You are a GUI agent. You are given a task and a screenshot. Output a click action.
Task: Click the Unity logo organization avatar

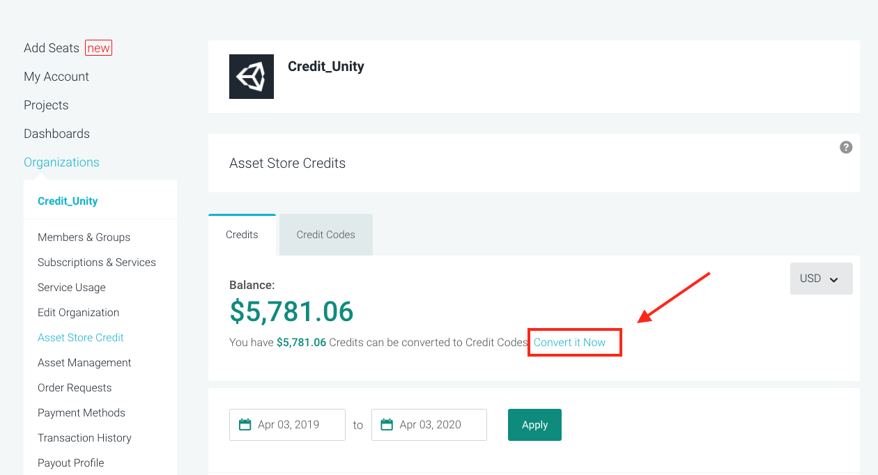point(252,77)
